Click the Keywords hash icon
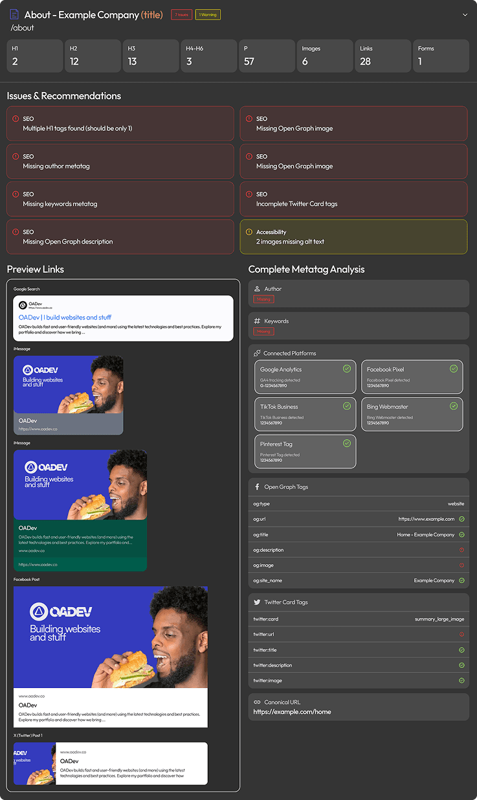 point(257,321)
